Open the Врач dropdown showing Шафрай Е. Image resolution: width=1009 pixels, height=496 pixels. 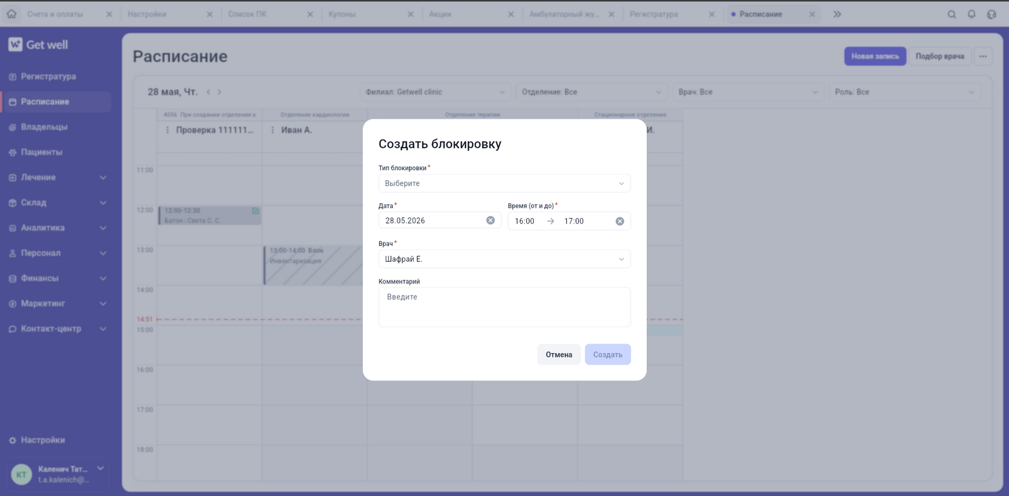tap(504, 259)
